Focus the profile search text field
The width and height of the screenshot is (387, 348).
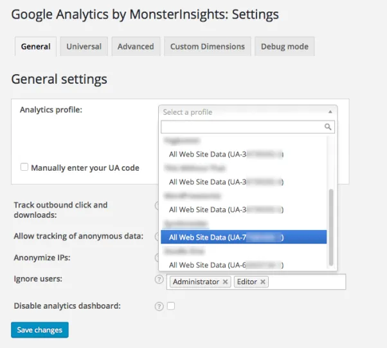pyautogui.click(x=241, y=127)
